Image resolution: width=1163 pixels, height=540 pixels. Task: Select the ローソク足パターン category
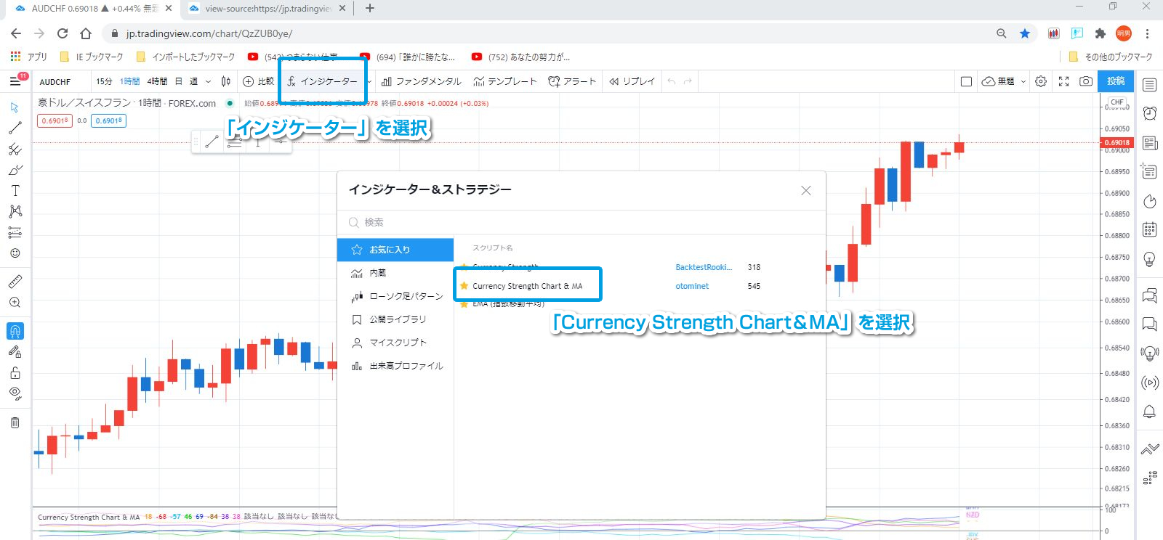[x=395, y=296]
